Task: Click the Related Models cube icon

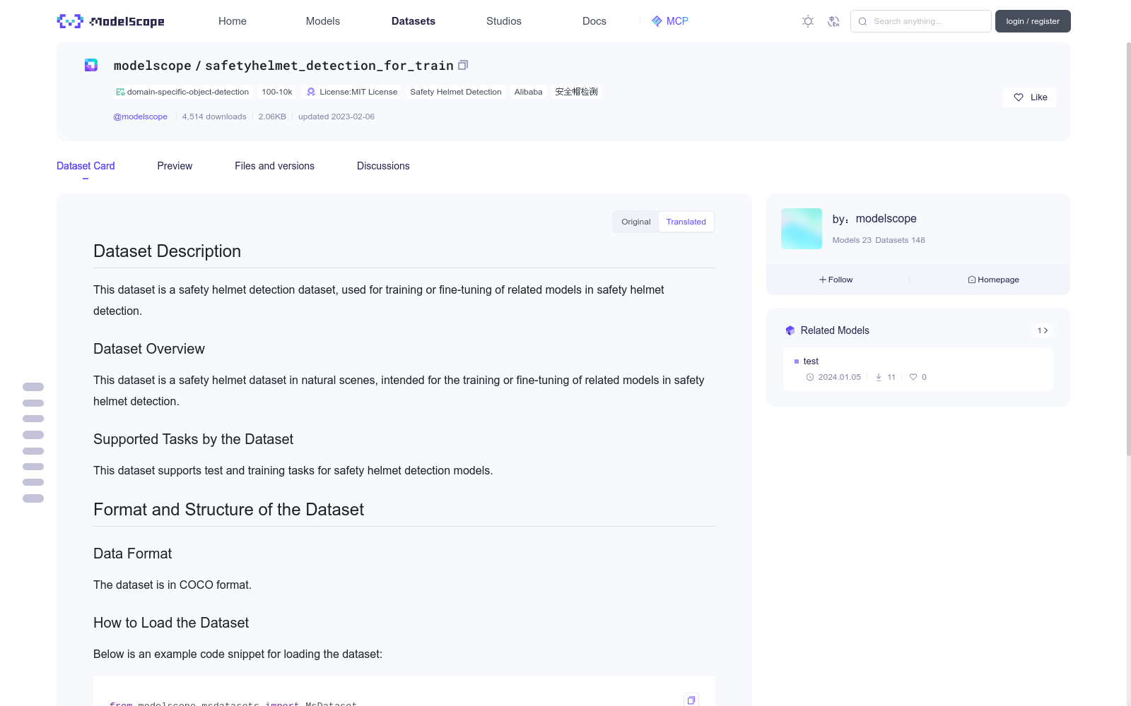Action: tap(790, 330)
